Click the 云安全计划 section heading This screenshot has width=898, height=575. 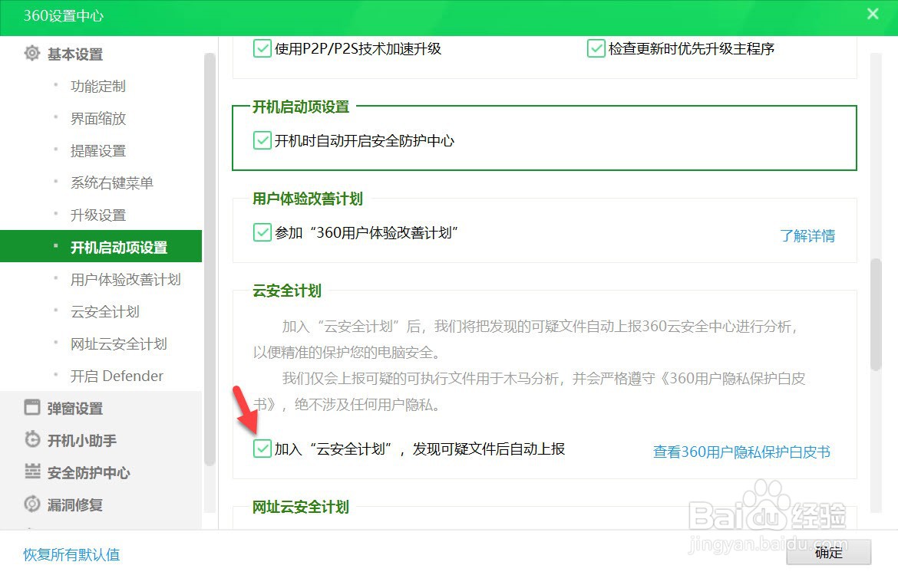coord(287,291)
